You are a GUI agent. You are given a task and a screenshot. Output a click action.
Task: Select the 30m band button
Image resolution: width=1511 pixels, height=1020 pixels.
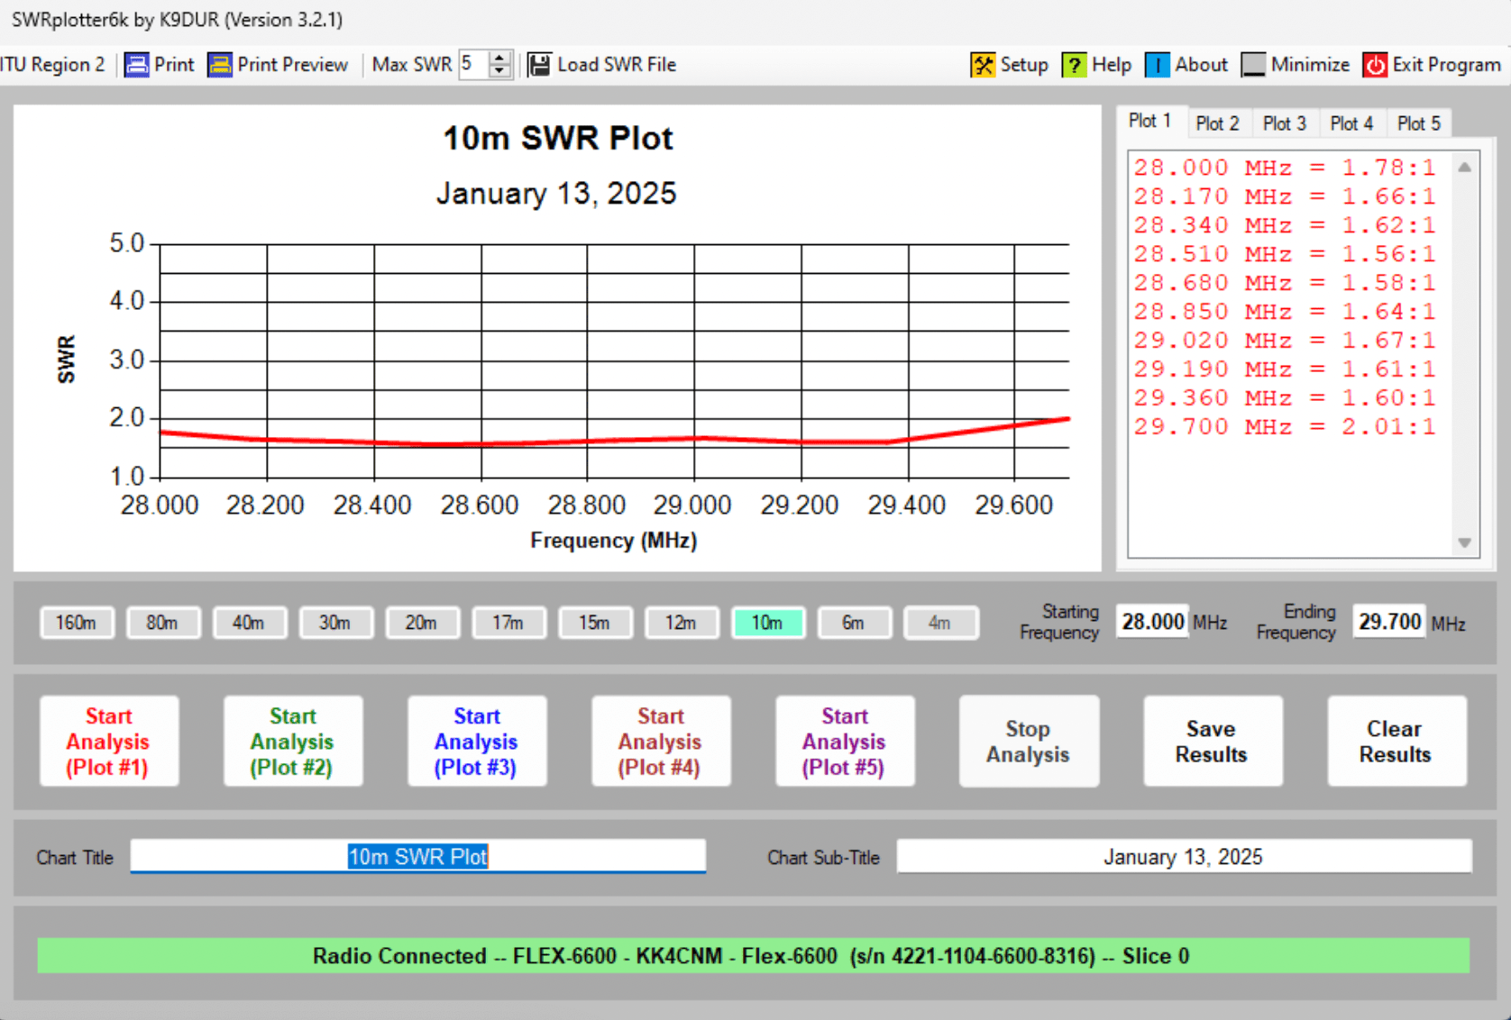335,623
